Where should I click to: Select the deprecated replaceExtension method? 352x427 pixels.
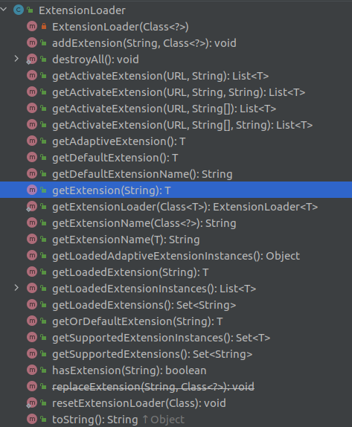pos(153,387)
